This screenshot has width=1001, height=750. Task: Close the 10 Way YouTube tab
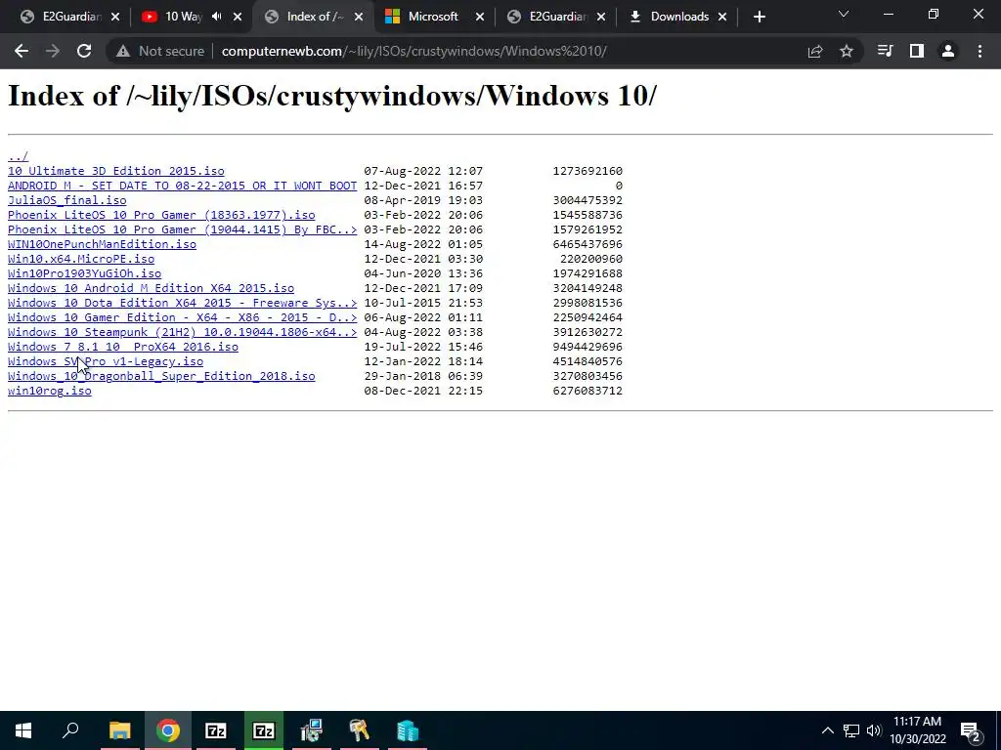click(x=238, y=17)
